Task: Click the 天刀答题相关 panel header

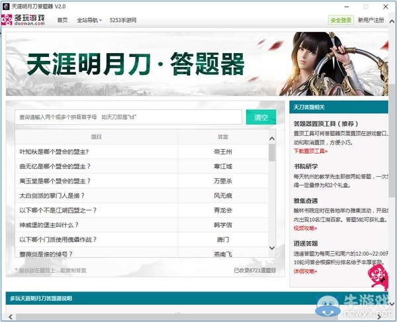Action: [x=339, y=107]
